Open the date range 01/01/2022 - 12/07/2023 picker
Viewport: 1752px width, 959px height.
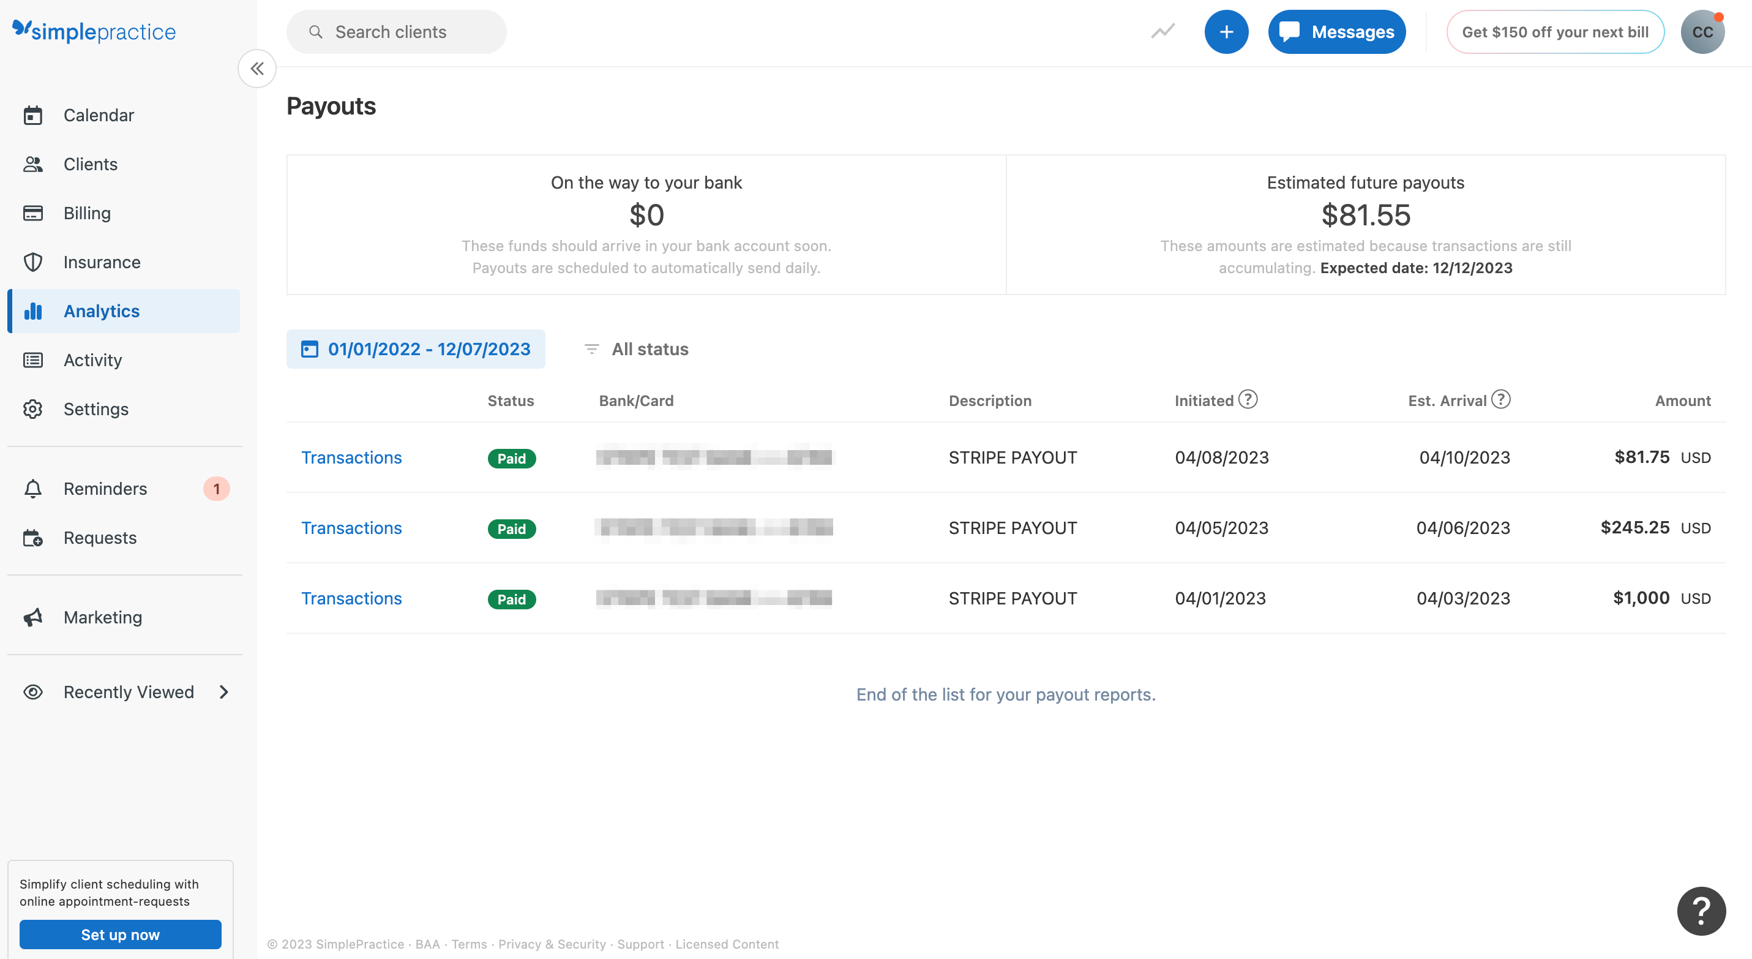tap(416, 349)
